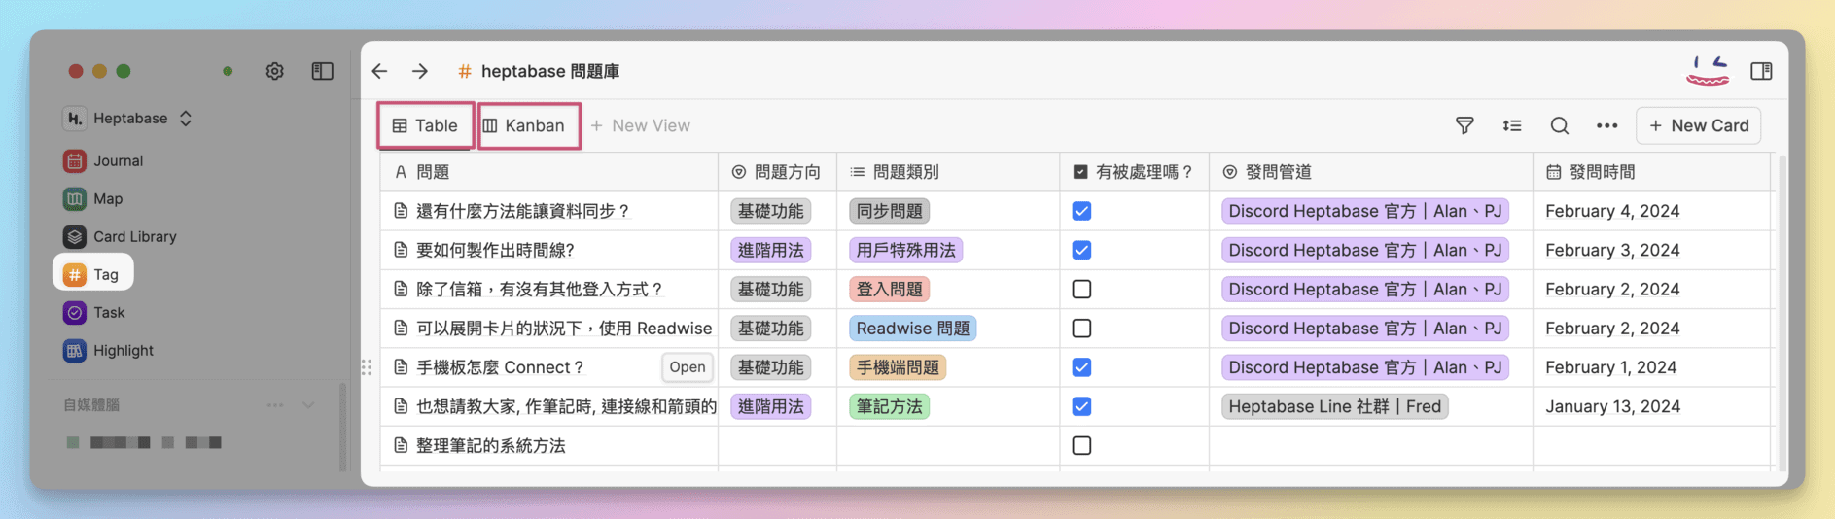Add a New View tab

pos(640,125)
